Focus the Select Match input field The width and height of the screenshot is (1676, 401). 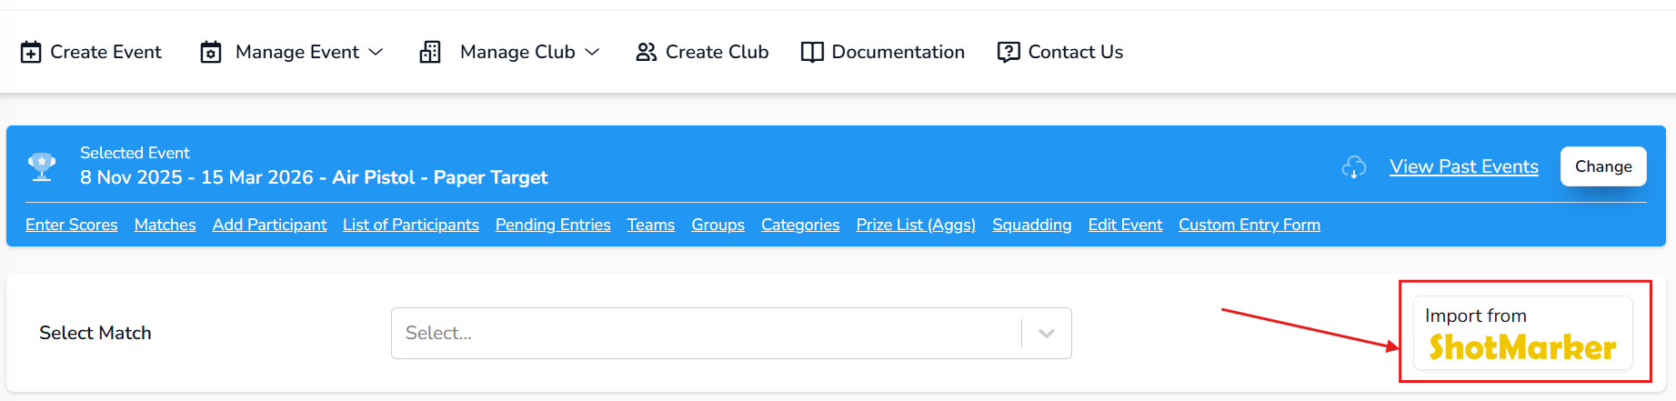(x=705, y=334)
